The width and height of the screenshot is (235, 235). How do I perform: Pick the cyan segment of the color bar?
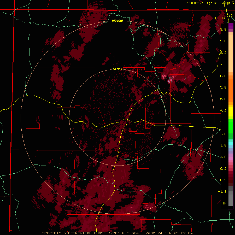click(x=231, y=144)
